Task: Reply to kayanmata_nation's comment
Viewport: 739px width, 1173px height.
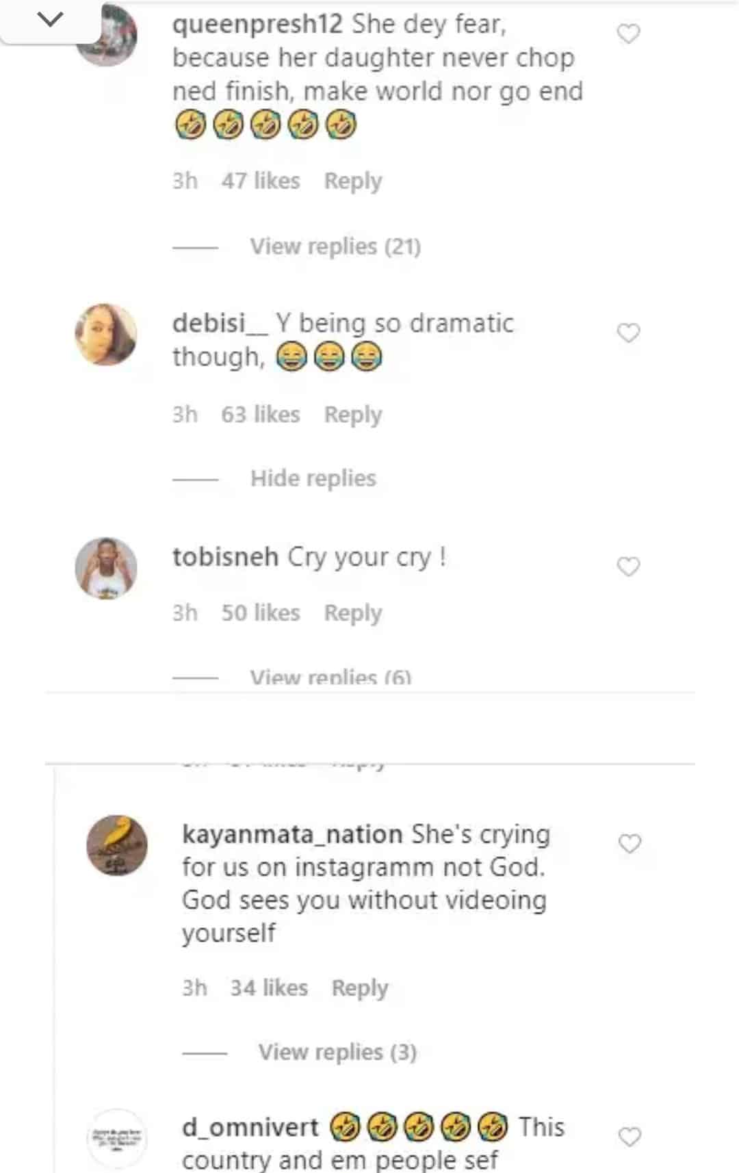Action: pos(360,988)
